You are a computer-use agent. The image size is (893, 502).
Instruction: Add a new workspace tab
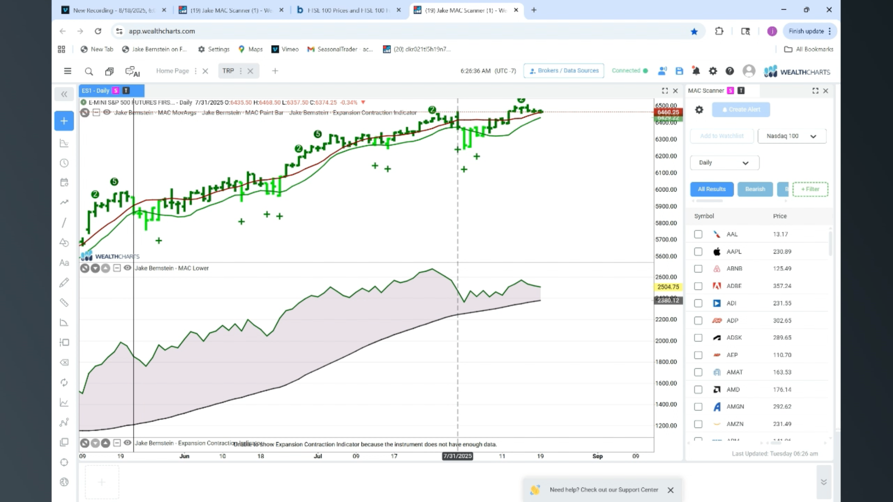click(275, 71)
